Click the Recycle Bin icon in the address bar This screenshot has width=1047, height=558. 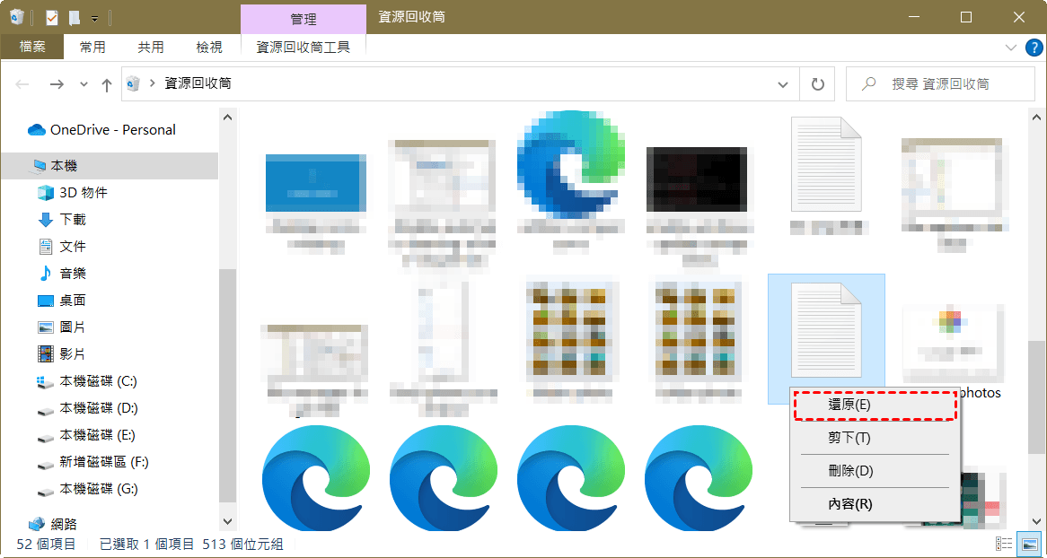pos(134,83)
